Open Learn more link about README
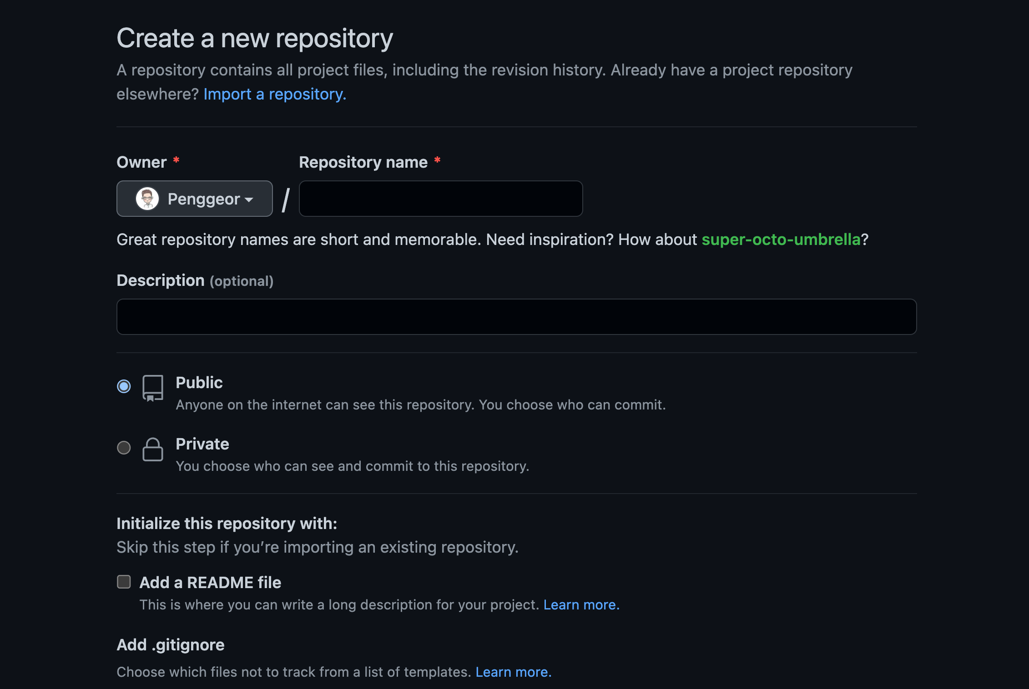This screenshot has width=1029, height=689. point(581,605)
